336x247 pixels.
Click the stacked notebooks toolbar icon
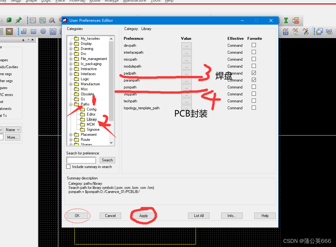319,31
